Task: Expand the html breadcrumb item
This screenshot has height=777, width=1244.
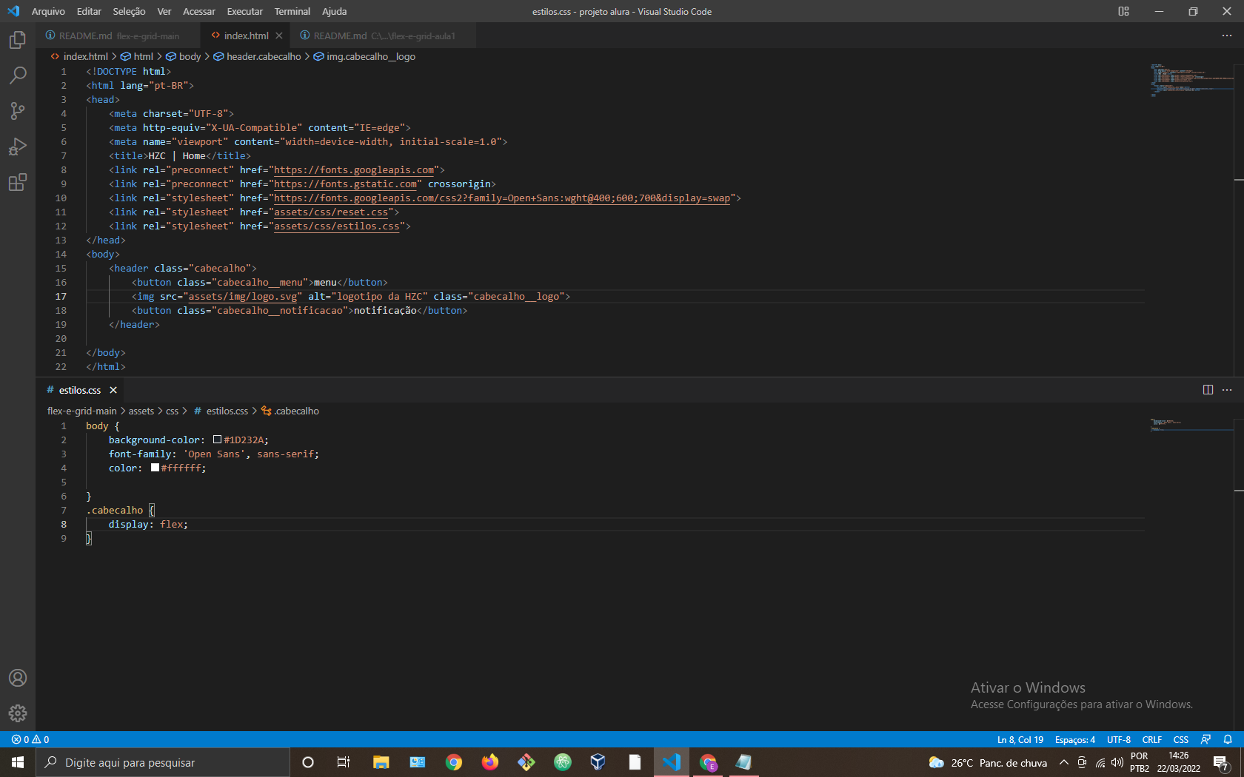Action: 137,56
